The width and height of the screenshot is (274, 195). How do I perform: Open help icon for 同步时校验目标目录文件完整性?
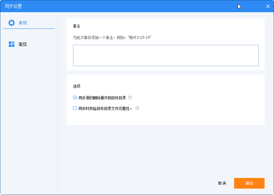(x=137, y=108)
